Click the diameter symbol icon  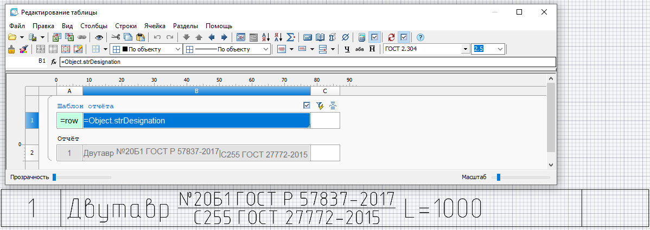pos(346,37)
